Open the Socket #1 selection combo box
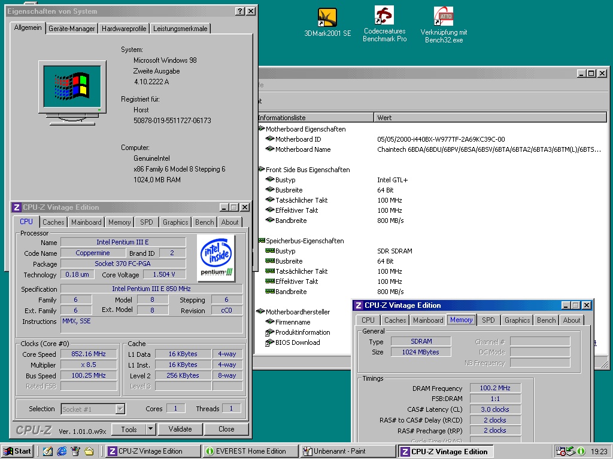The width and height of the screenshot is (613, 459). [x=93, y=409]
